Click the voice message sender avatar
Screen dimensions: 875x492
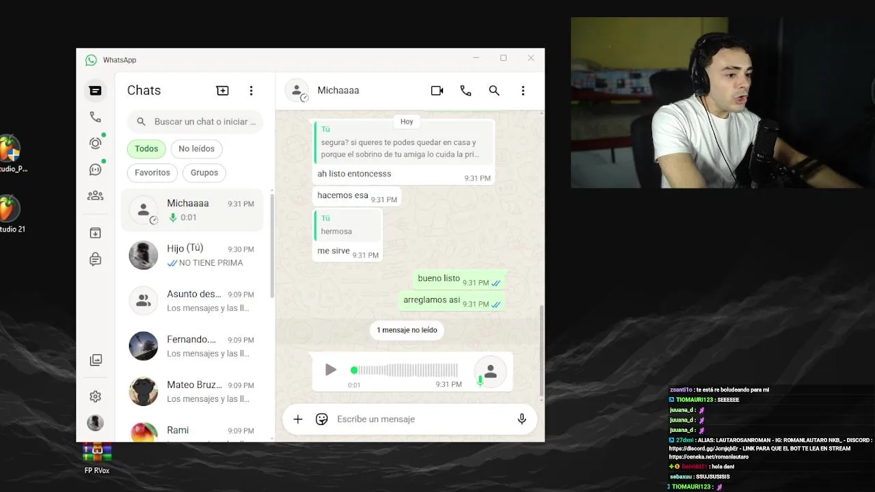(490, 371)
